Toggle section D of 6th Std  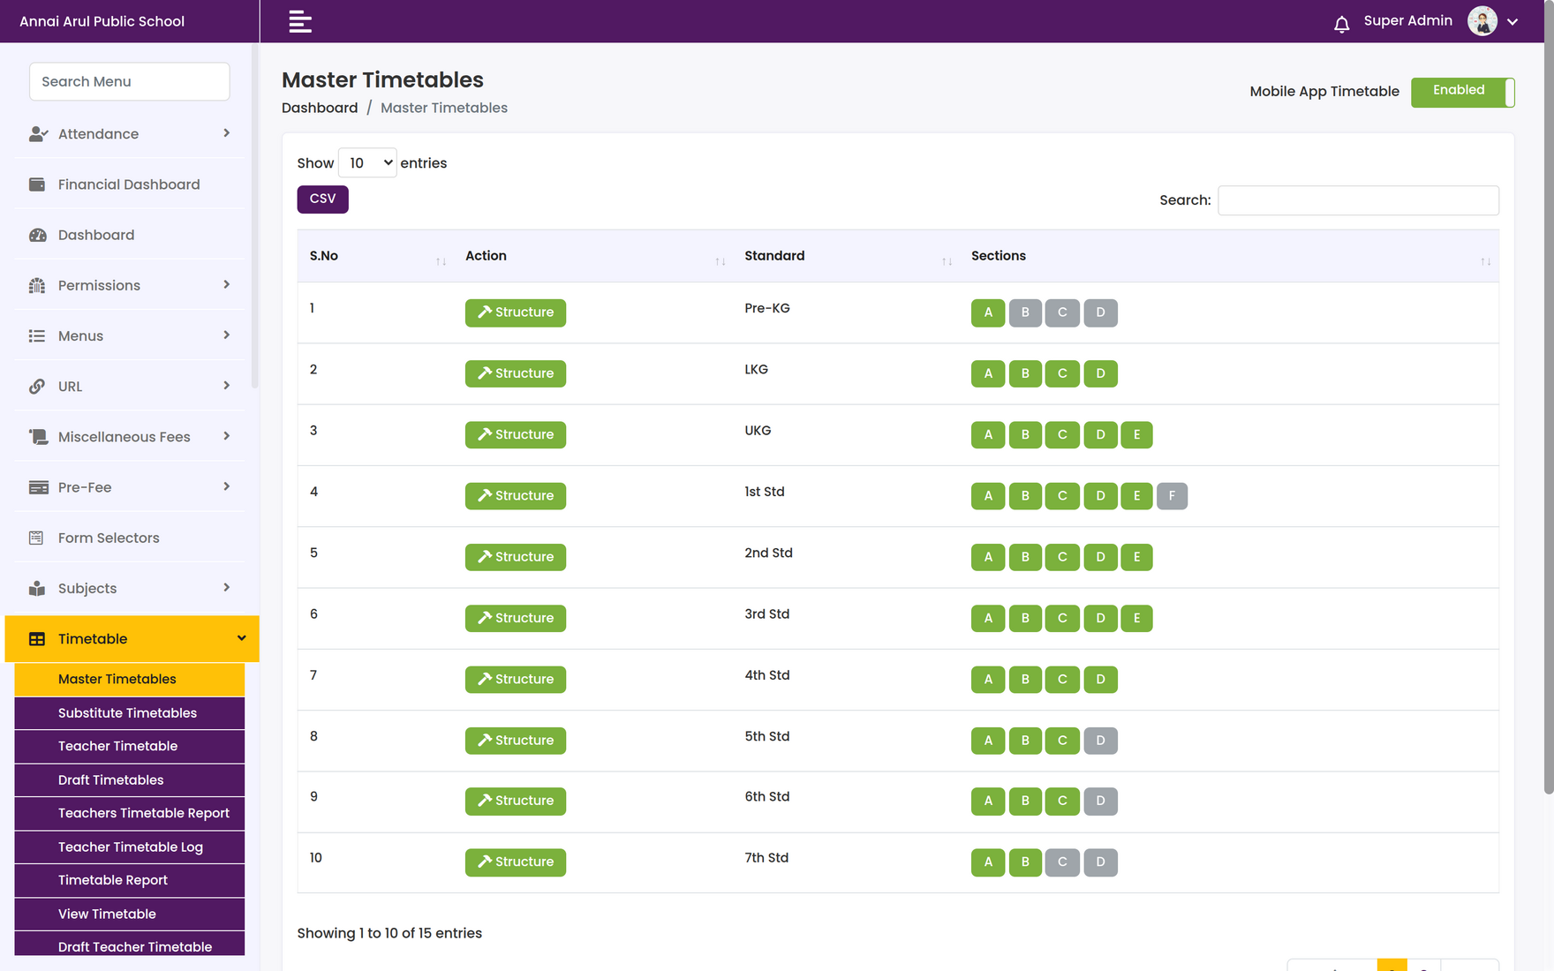(x=1100, y=801)
